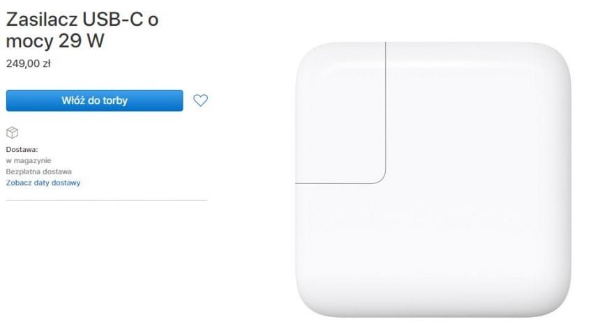The height and width of the screenshot is (336, 593).
Task: Click the word mocy in product heading
Action: tap(30, 42)
